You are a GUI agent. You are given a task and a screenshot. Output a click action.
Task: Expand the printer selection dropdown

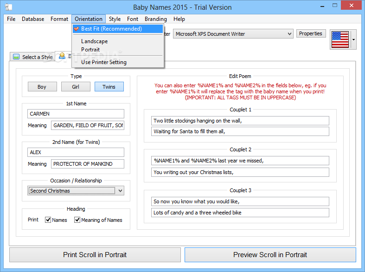click(x=289, y=34)
